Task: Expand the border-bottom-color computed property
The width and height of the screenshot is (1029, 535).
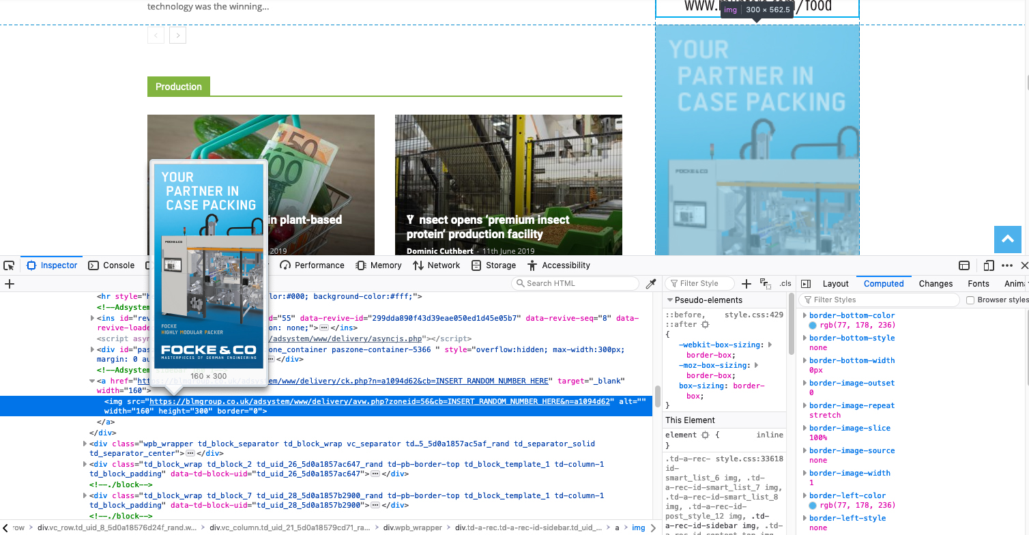Action: click(805, 315)
